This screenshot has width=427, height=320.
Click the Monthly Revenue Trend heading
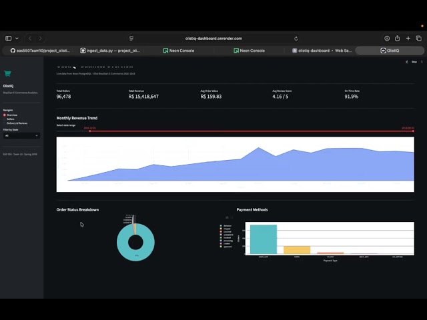point(77,118)
